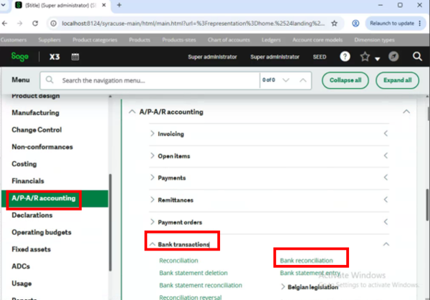Open Ledgers bookmark

point(271,40)
